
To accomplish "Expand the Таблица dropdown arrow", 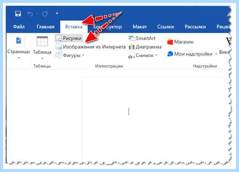I will tap(42, 58).
